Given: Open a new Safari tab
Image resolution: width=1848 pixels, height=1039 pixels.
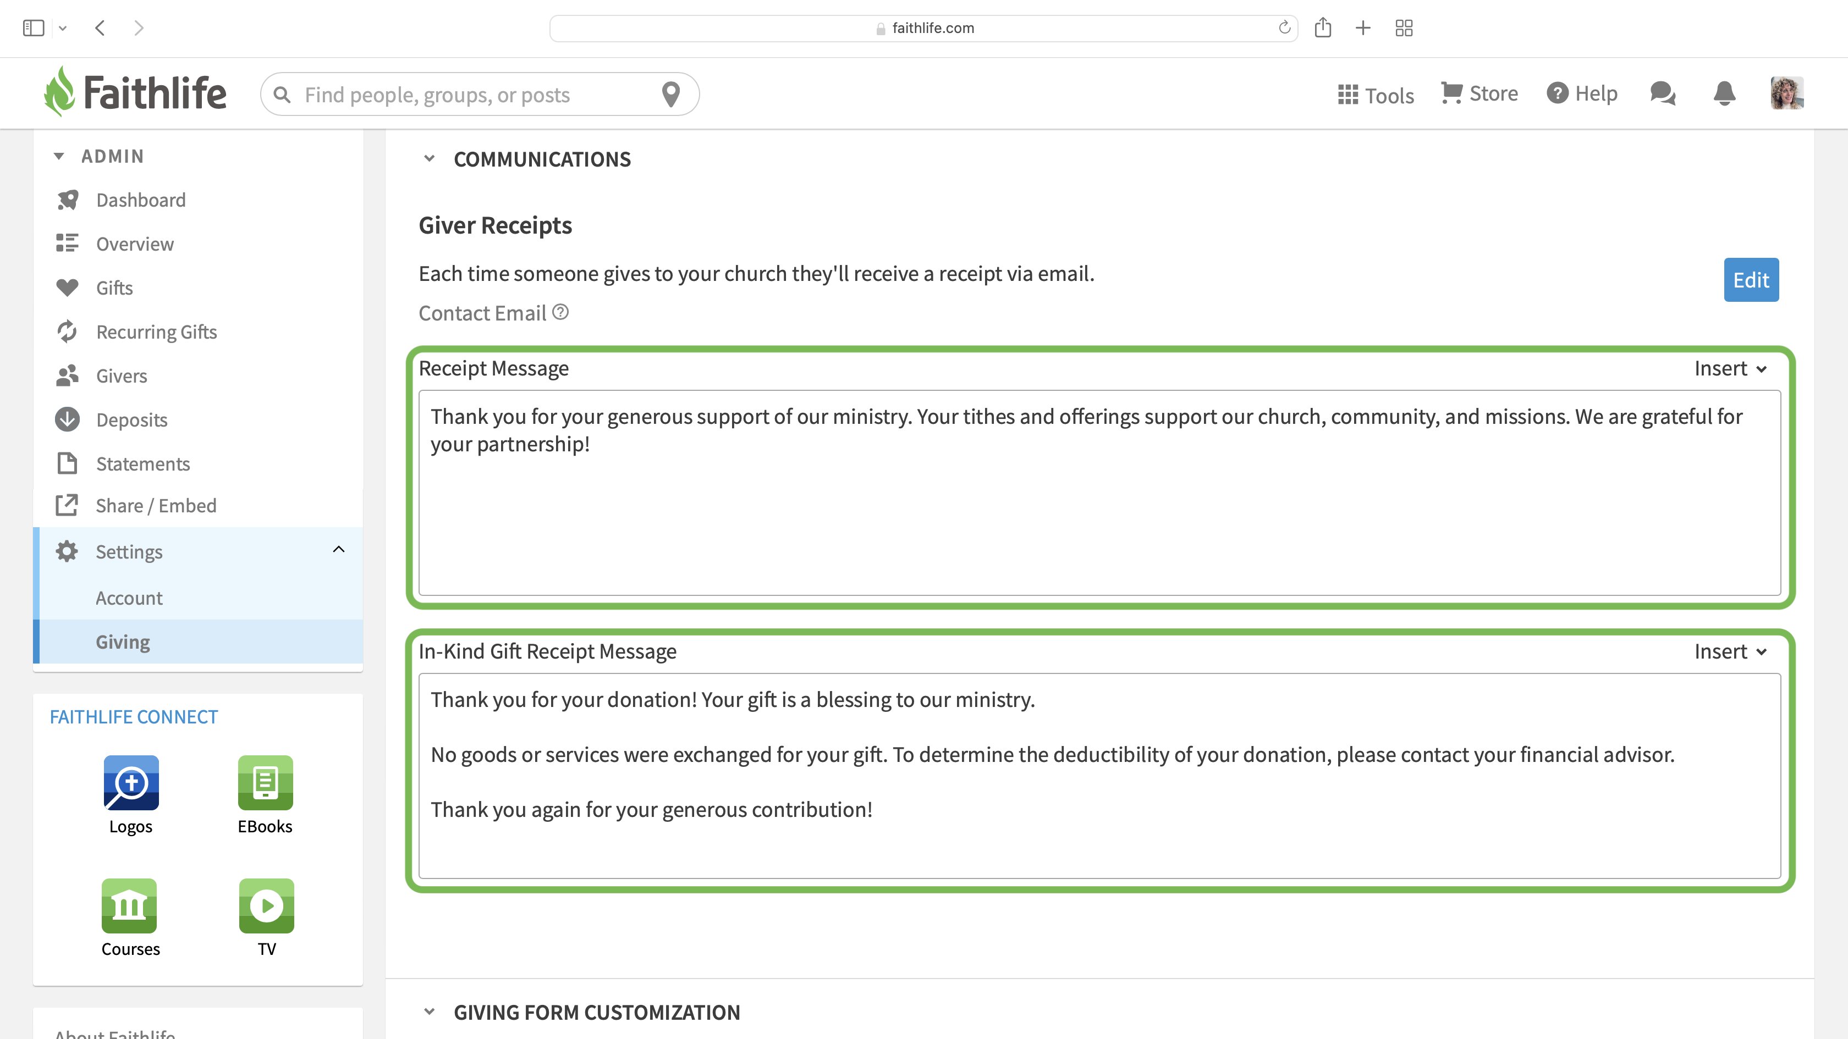Looking at the screenshot, I should pyautogui.click(x=1363, y=28).
